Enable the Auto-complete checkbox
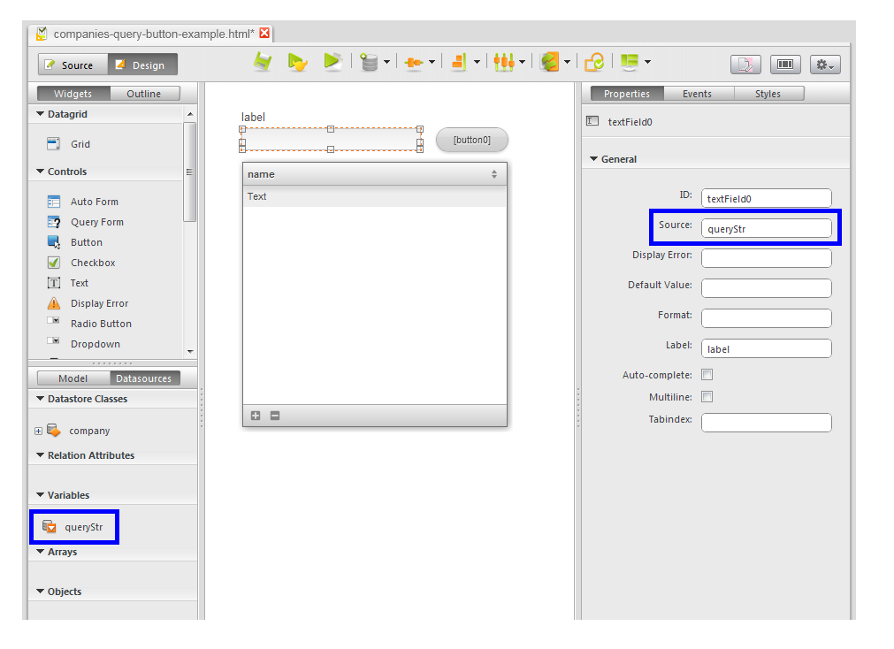894x649 pixels. [707, 375]
